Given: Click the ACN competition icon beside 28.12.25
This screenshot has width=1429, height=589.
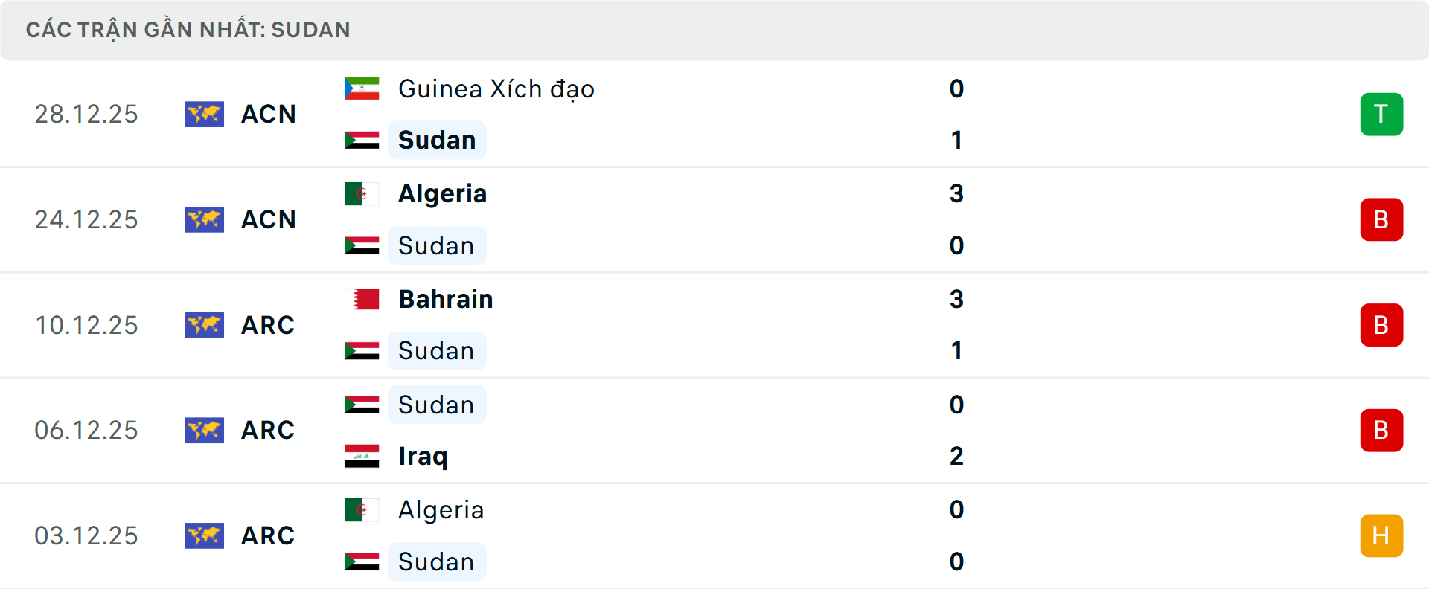Looking at the screenshot, I should pyautogui.click(x=205, y=115).
